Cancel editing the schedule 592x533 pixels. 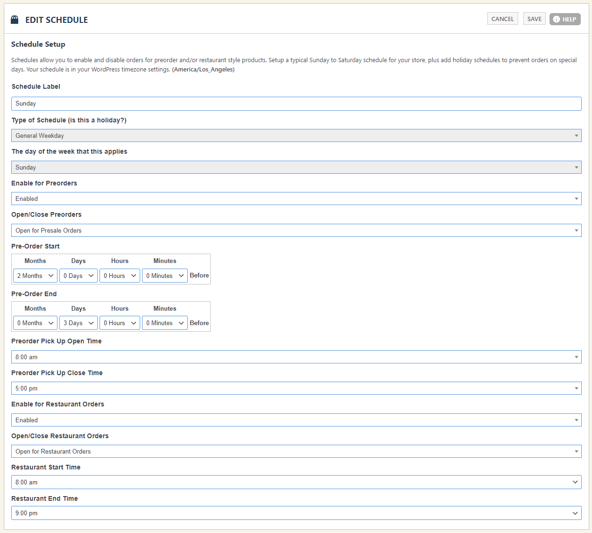coord(502,19)
